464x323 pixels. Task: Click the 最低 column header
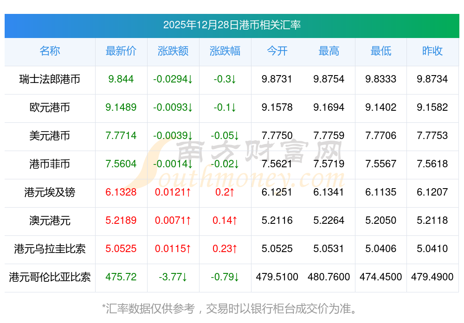pos(381,51)
